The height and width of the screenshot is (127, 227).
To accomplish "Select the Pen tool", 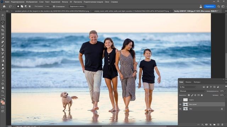I will point(3,72).
